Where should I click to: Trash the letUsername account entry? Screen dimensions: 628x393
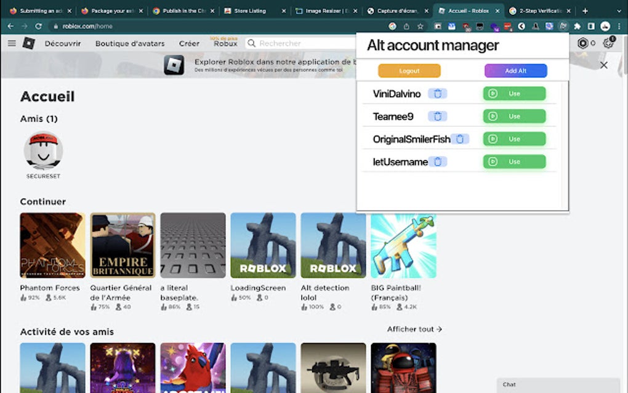point(438,161)
